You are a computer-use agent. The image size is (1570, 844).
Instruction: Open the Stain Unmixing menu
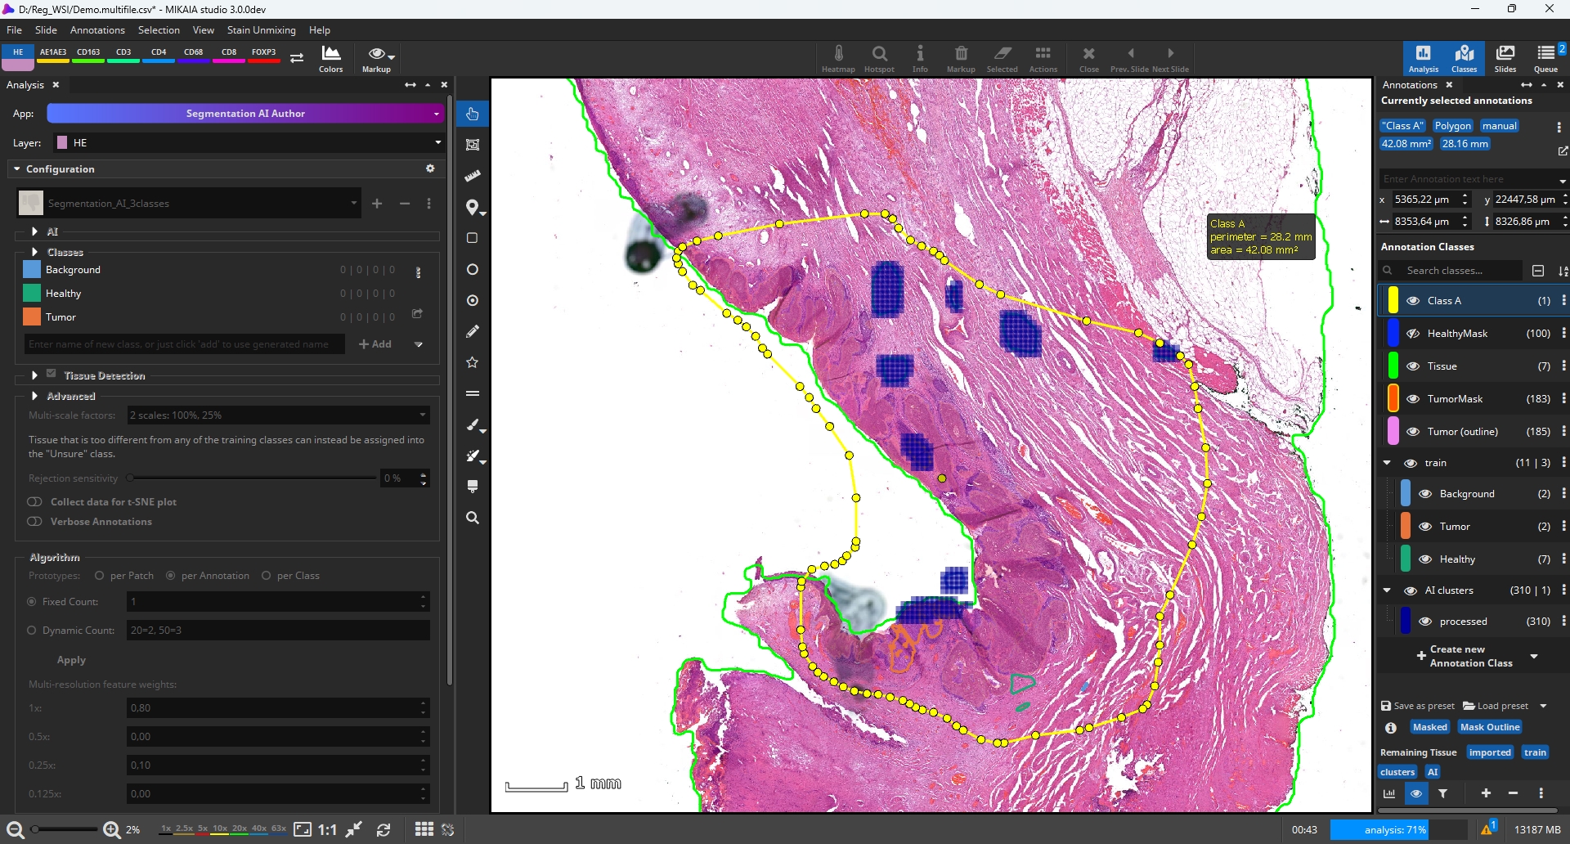(261, 30)
